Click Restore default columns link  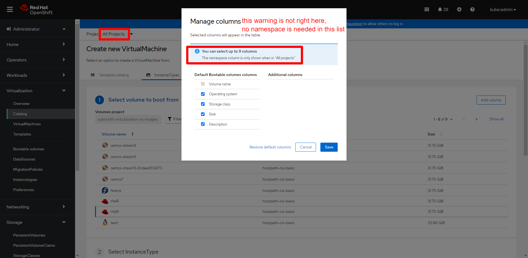tap(270, 147)
